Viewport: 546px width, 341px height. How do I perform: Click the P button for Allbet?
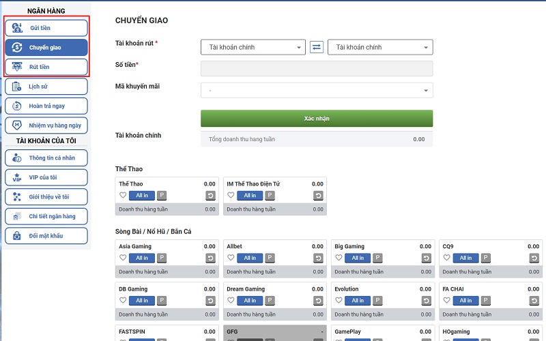tap(270, 258)
